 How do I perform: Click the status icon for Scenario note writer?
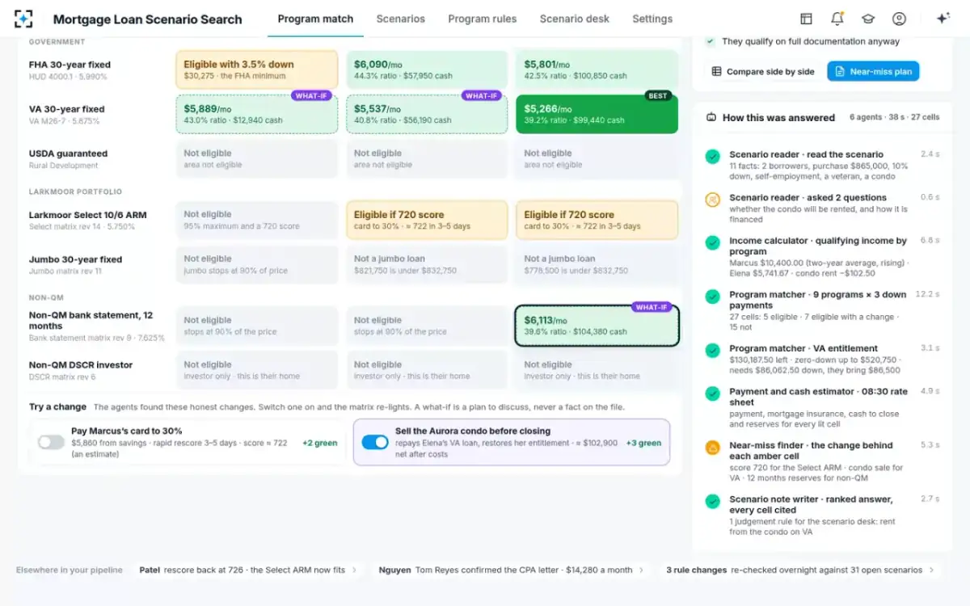712,502
